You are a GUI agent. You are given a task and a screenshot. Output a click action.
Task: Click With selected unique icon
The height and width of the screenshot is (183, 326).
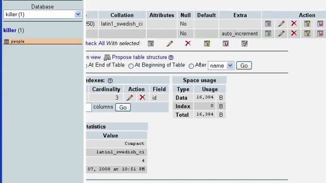(x=226, y=44)
